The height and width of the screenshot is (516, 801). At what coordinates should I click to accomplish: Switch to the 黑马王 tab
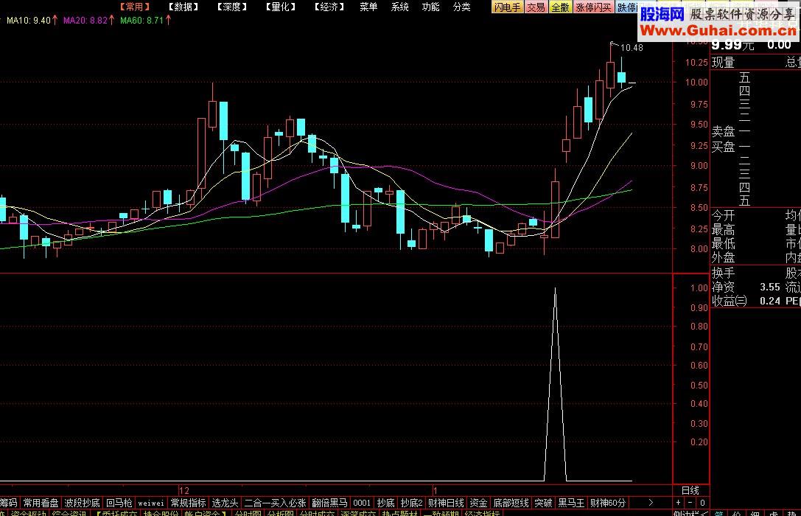point(571,503)
